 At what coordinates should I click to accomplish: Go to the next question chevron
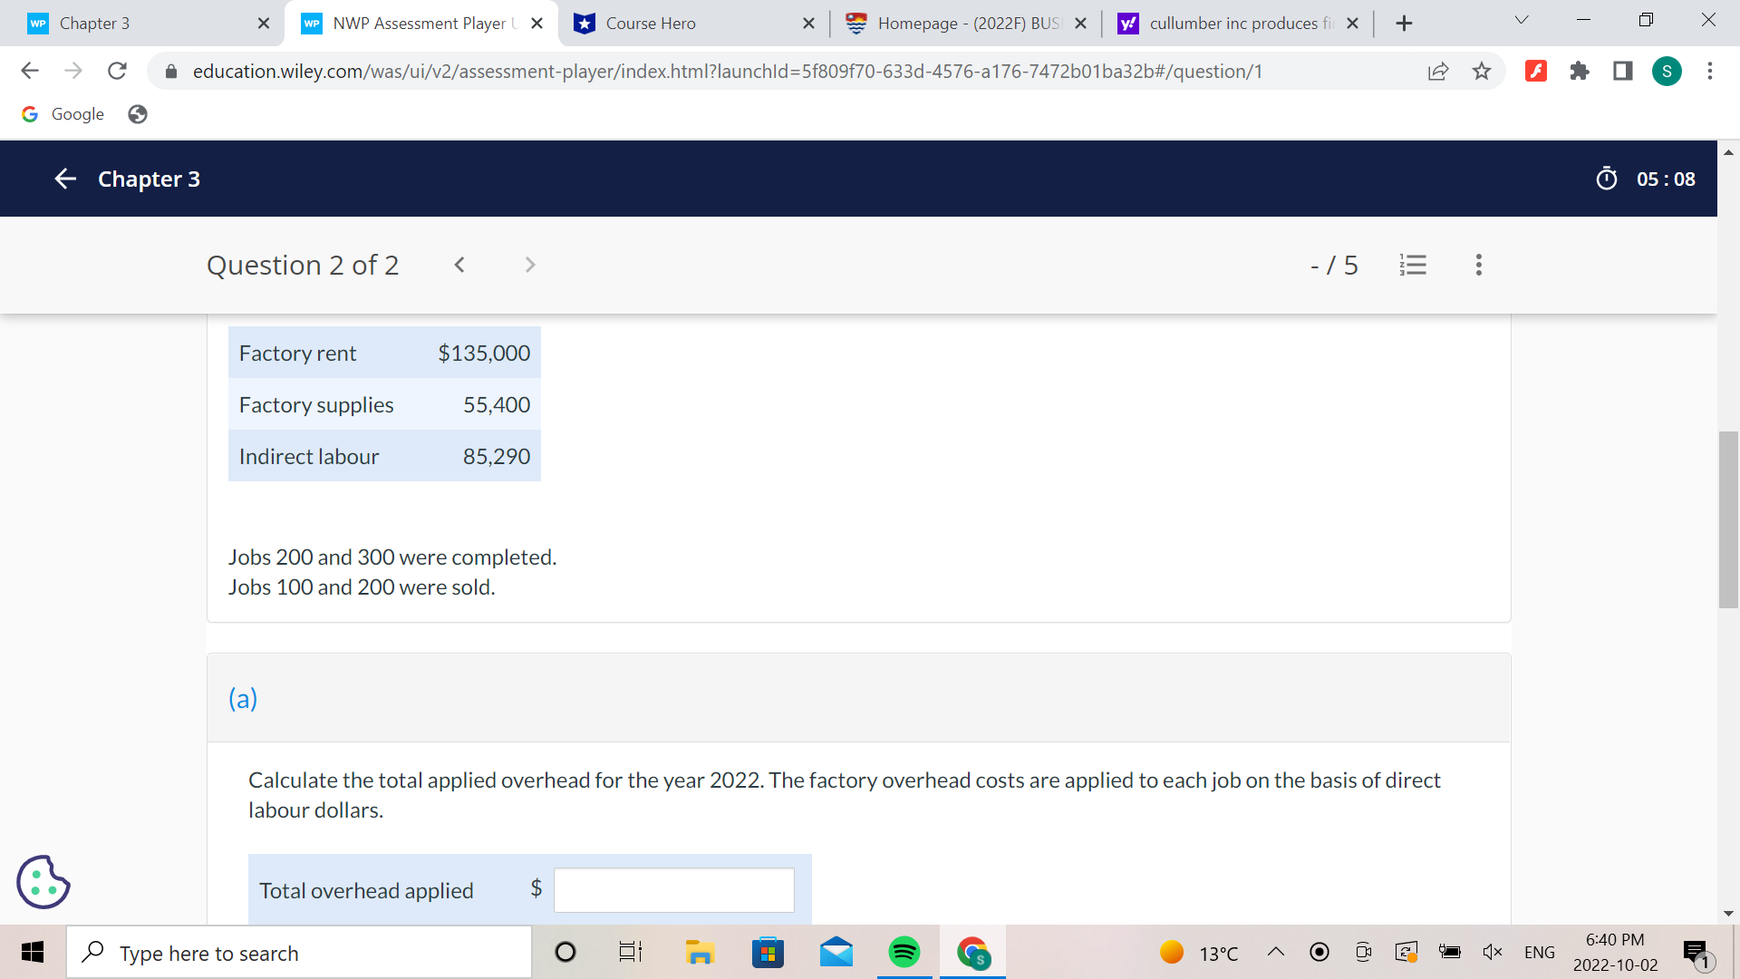530,265
